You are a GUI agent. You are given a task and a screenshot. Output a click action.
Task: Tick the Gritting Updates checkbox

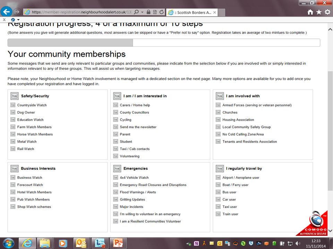116,200
